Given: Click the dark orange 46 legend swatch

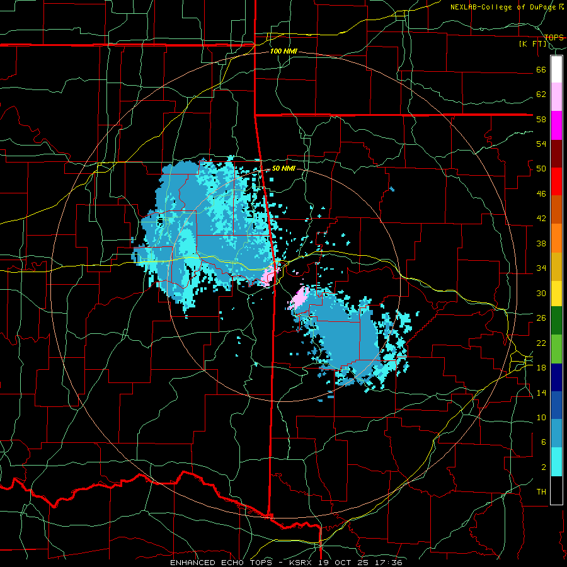Looking at the screenshot, I should point(556,210).
